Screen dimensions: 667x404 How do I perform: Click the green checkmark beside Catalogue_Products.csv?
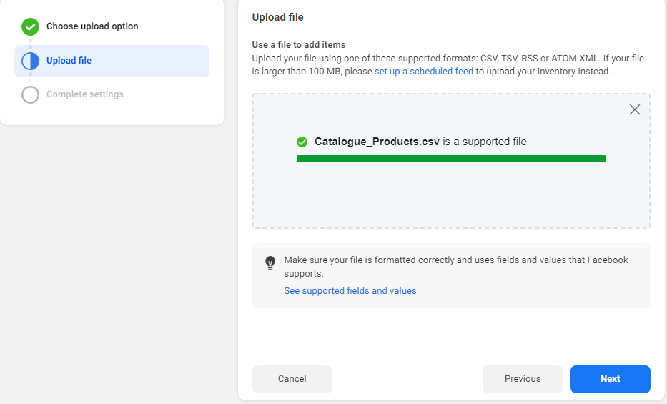pyautogui.click(x=302, y=142)
